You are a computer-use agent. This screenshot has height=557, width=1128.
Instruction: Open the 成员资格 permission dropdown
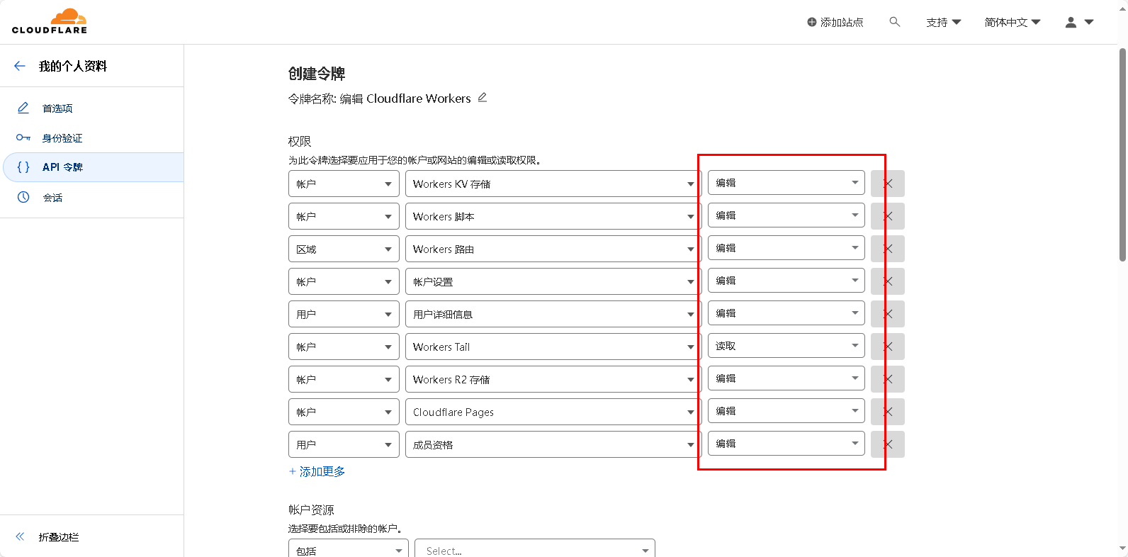click(x=553, y=444)
